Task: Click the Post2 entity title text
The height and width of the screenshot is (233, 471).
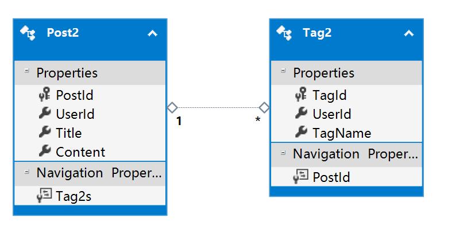Action: [x=63, y=33]
